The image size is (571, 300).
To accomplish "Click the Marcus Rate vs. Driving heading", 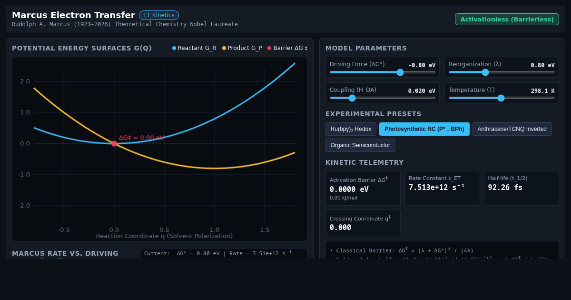I will 65,253.
